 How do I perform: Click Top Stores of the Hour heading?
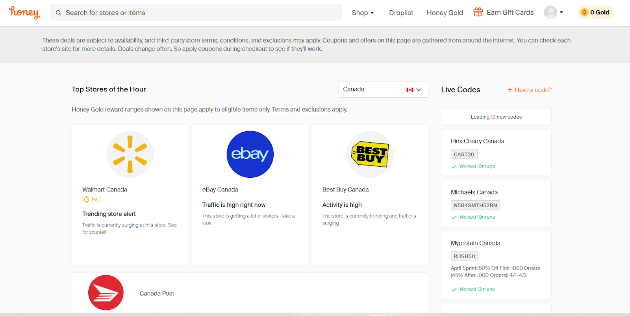[109, 89]
